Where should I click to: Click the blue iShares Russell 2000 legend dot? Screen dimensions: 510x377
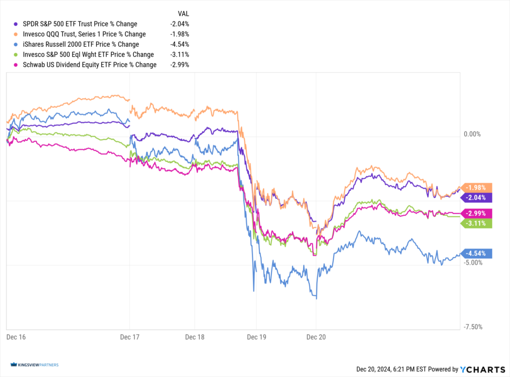pyautogui.click(x=12, y=44)
